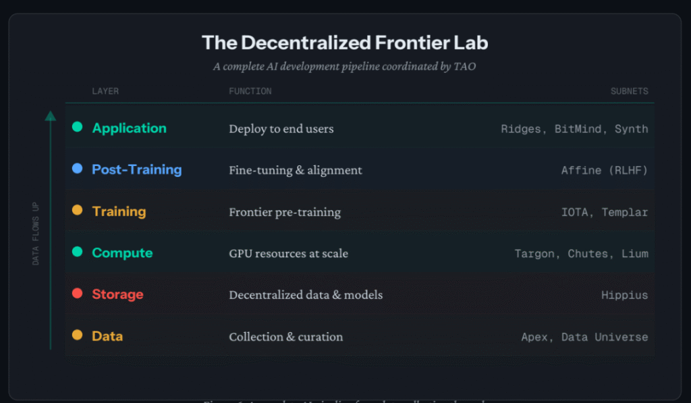Click the green dot beside Application
The width and height of the screenshot is (691, 403).
[x=78, y=127]
